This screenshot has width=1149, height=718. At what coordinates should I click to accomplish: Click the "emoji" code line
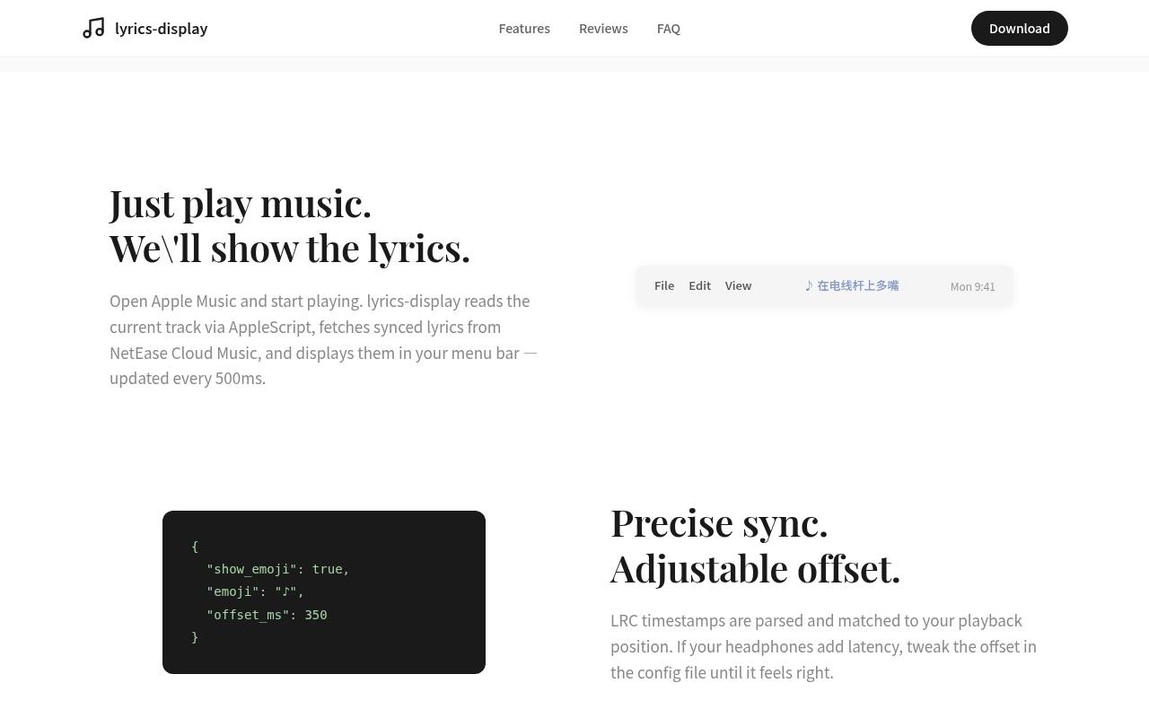256,591
